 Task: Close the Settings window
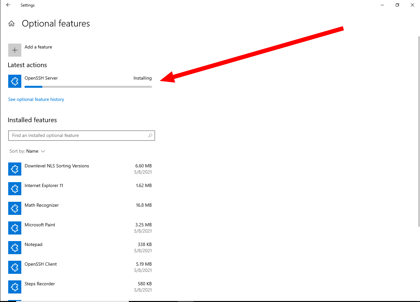(x=412, y=5)
